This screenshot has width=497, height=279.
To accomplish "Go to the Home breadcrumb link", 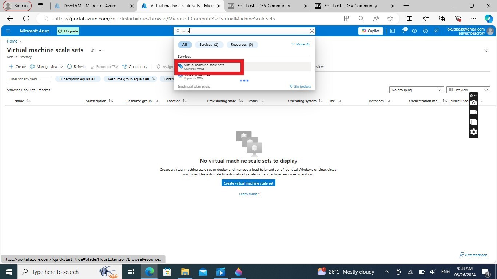I will tap(12, 41).
